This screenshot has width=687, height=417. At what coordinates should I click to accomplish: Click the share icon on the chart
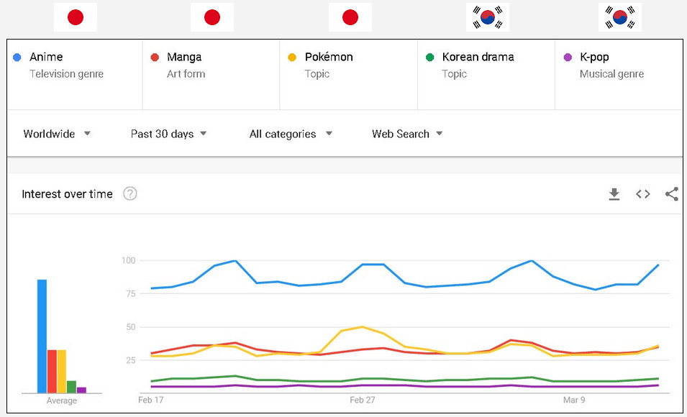pyautogui.click(x=671, y=194)
